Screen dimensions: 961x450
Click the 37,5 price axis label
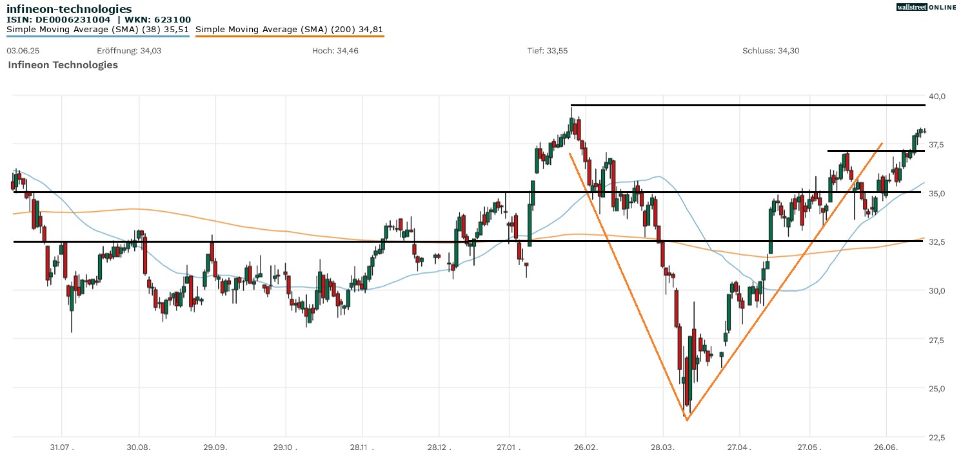tap(937, 145)
